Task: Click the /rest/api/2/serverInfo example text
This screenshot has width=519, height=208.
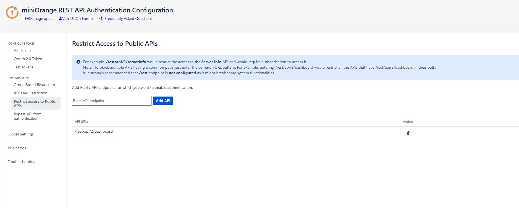Action: pyautogui.click(x=126, y=62)
